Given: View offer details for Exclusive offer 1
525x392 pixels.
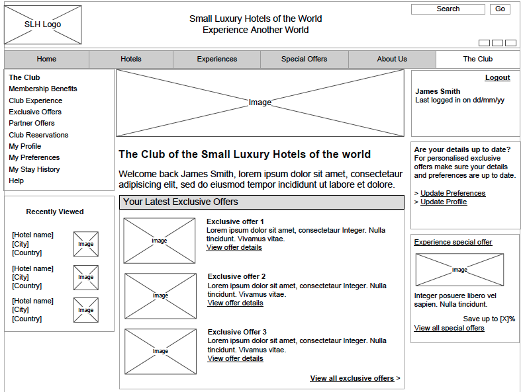Looking at the screenshot, I should (x=234, y=248).
